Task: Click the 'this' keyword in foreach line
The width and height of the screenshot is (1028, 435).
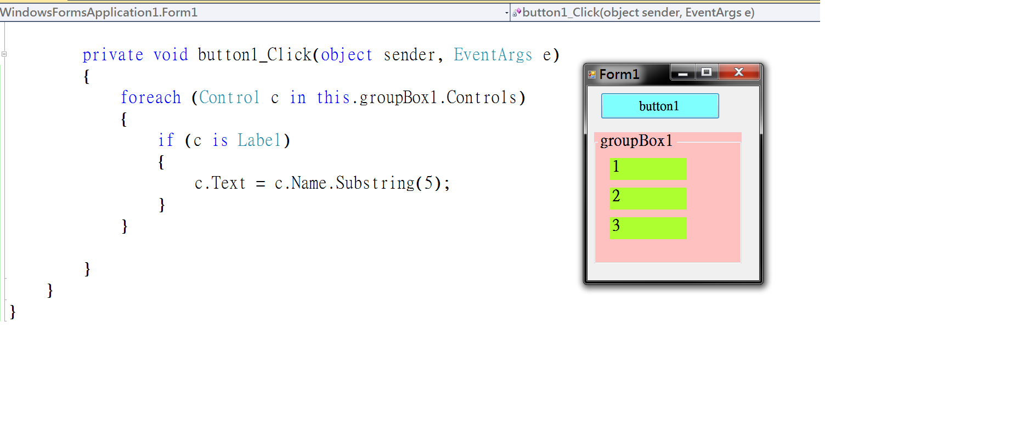Action: (333, 98)
